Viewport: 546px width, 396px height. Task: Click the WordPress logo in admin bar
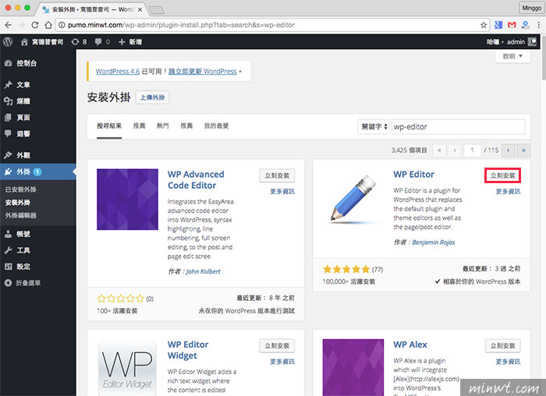8,42
